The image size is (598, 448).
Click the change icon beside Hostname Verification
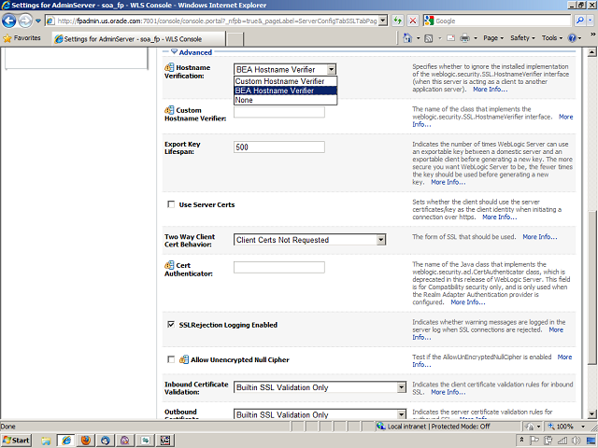point(169,67)
